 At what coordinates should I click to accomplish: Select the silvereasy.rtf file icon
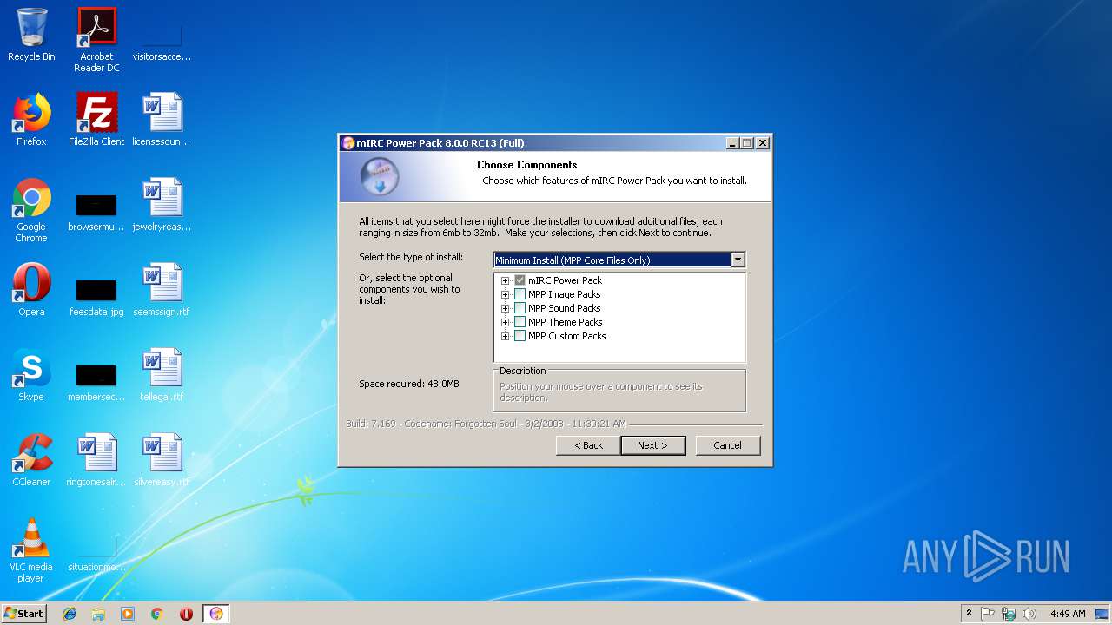pos(162,460)
